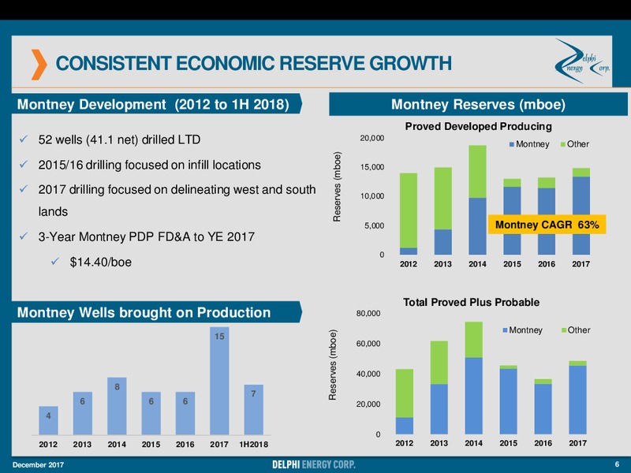Click the blue 2014 Montney bar in Proved Plus Probable chart
This screenshot has height=473, width=631.
tap(474, 396)
